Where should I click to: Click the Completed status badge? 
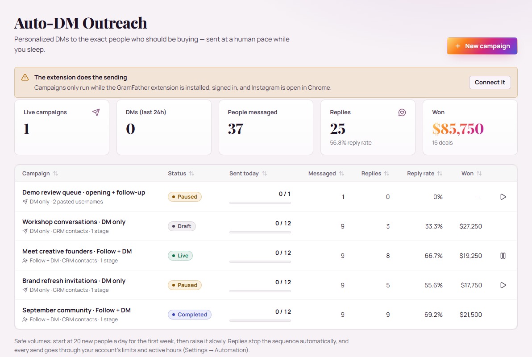click(x=190, y=315)
